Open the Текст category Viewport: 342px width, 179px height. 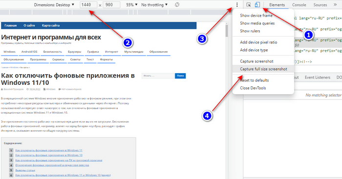coord(90,60)
